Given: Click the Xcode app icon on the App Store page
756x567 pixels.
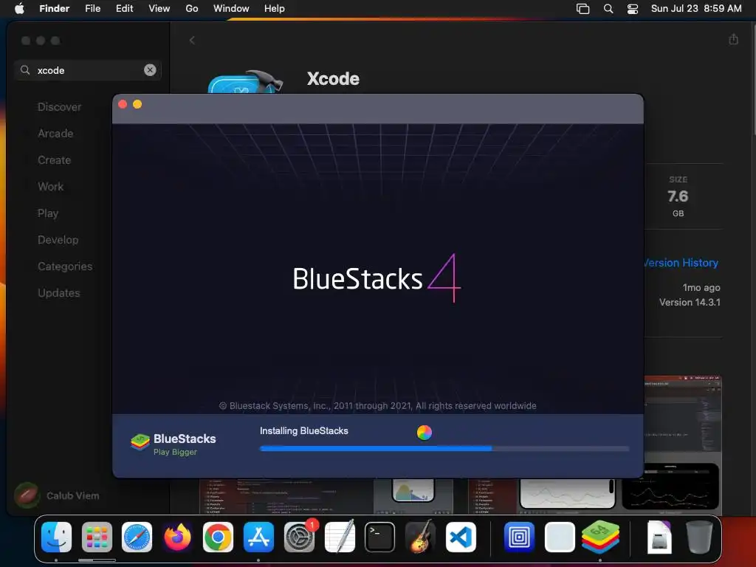Looking at the screenshot, I should coord(245,81).
